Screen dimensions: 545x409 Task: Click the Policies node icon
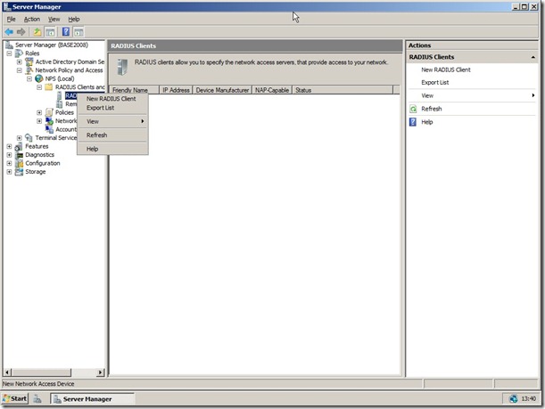[49, 112]
